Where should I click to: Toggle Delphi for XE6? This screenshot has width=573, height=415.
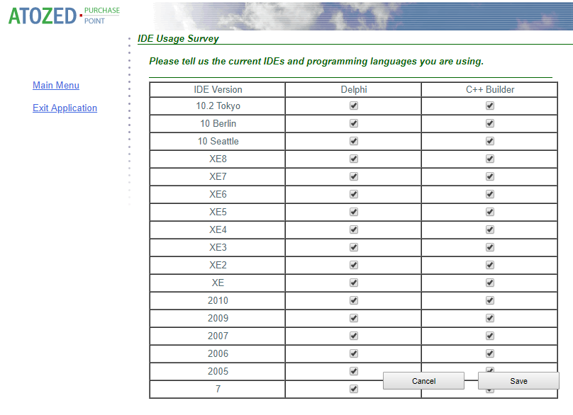pos(352,194)
